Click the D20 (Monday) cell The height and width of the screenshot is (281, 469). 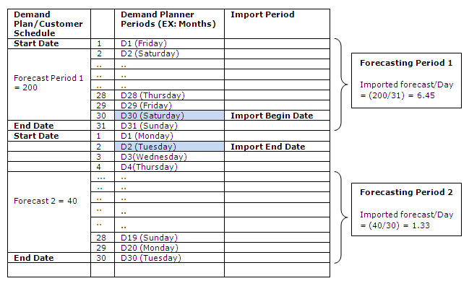pyautogui.click(x=169, y=248)
